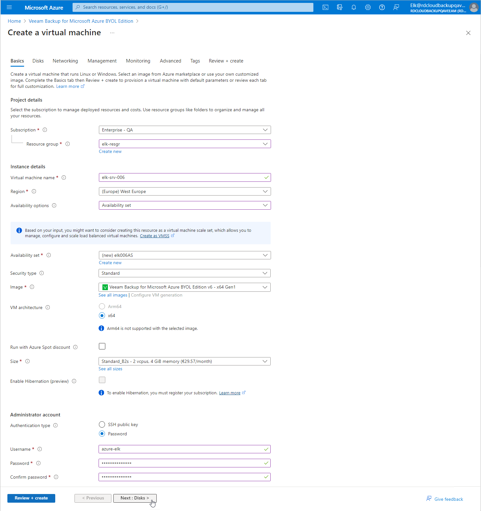
Task: Choose SSH public key authentication
Action: pos(102,424)
